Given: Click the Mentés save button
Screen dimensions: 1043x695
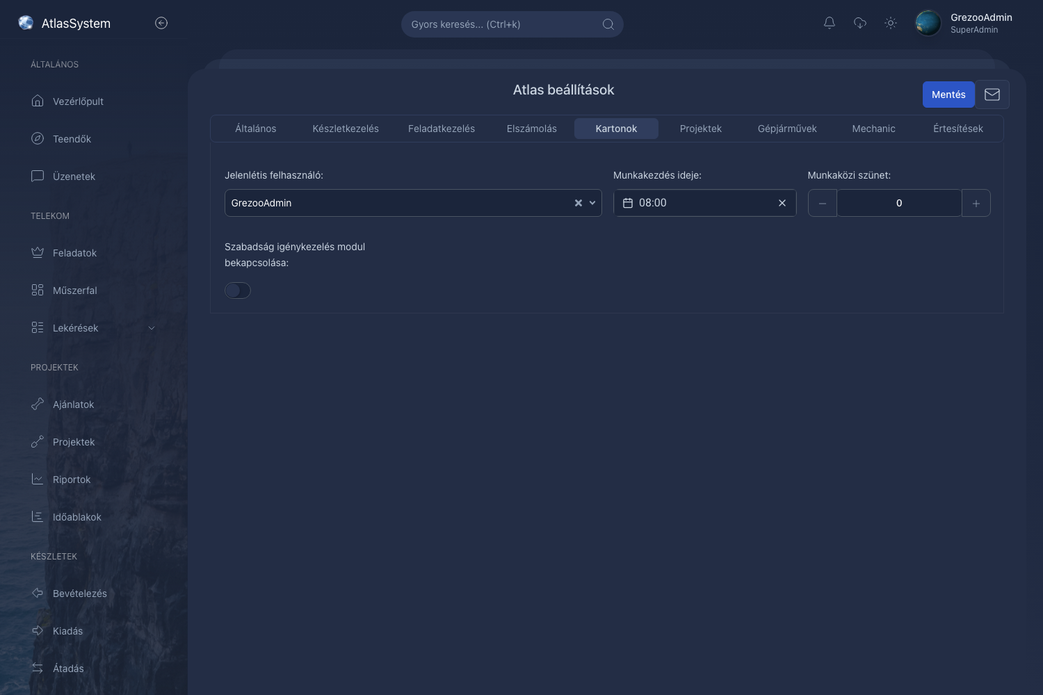Looking at the screenshot, I should pos(948,95).
